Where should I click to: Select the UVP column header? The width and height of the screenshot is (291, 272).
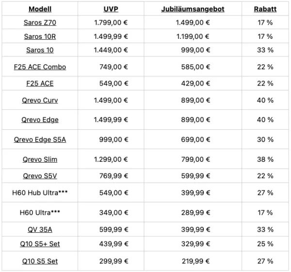[x=111, y=9]
